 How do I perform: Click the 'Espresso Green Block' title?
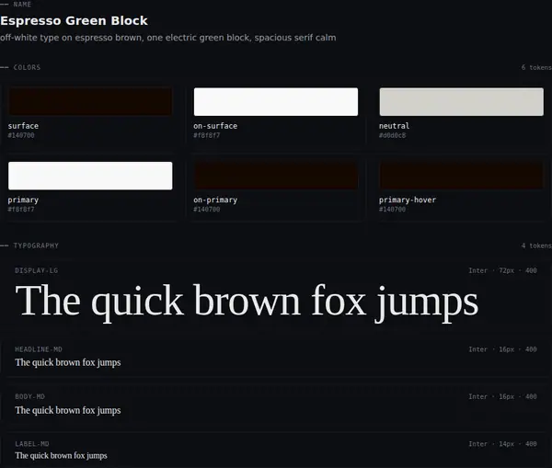(x=74, y=21)
